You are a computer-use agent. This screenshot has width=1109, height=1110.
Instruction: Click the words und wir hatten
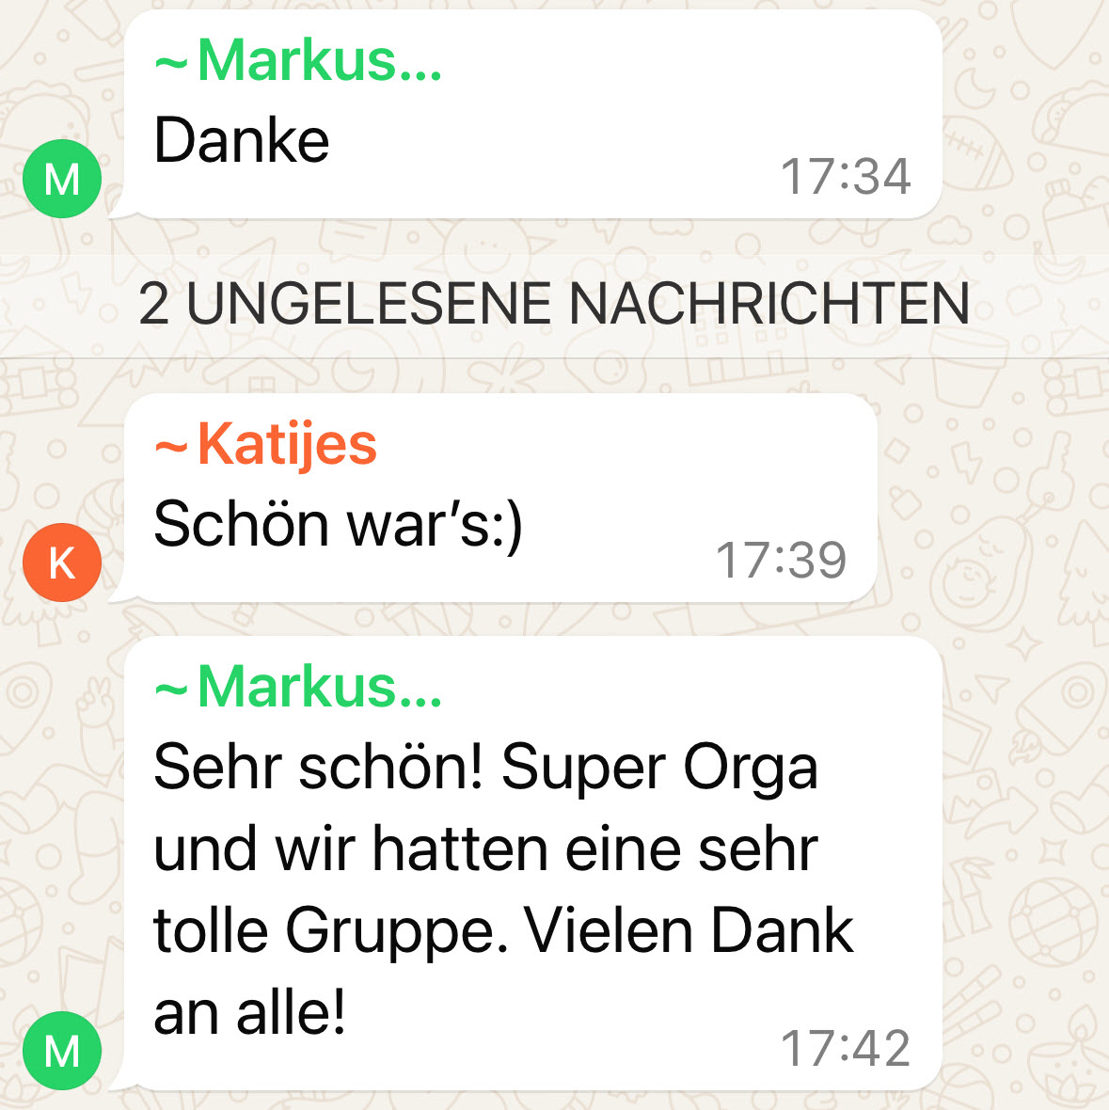(350, 848)
